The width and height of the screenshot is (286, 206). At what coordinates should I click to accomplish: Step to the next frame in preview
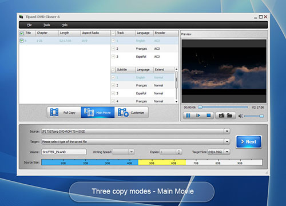tap(198, 116)
